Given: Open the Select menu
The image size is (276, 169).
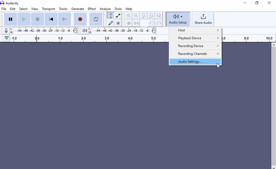Looking at the screenshot, I should tap(23, 9).
